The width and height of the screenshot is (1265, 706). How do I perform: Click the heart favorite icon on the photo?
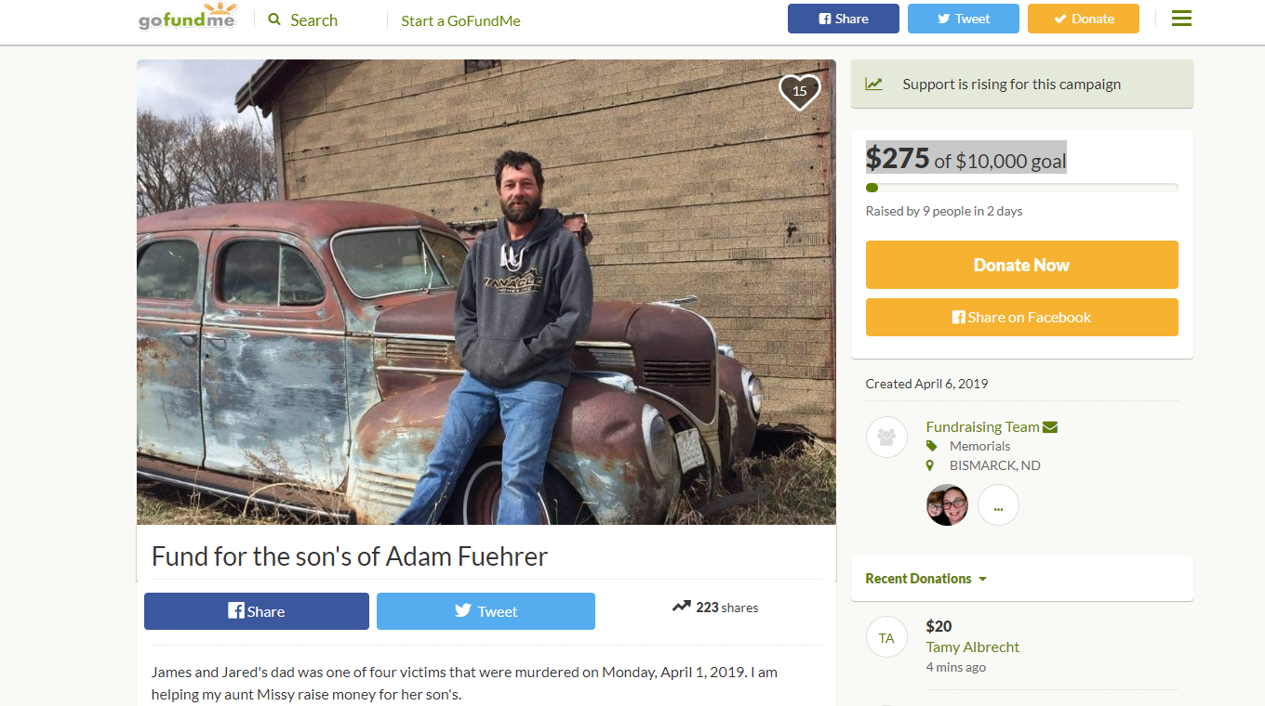(x=799, y=90)
